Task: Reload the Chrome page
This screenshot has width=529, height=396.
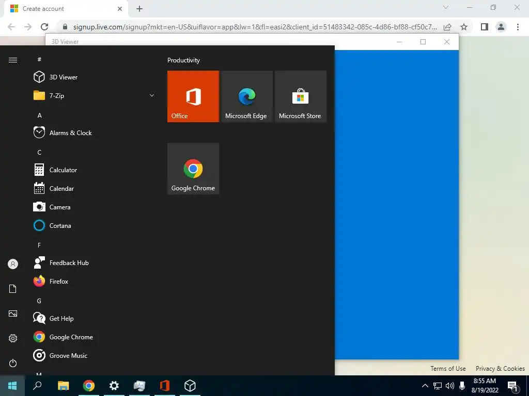Action: [x=44, y=27]
